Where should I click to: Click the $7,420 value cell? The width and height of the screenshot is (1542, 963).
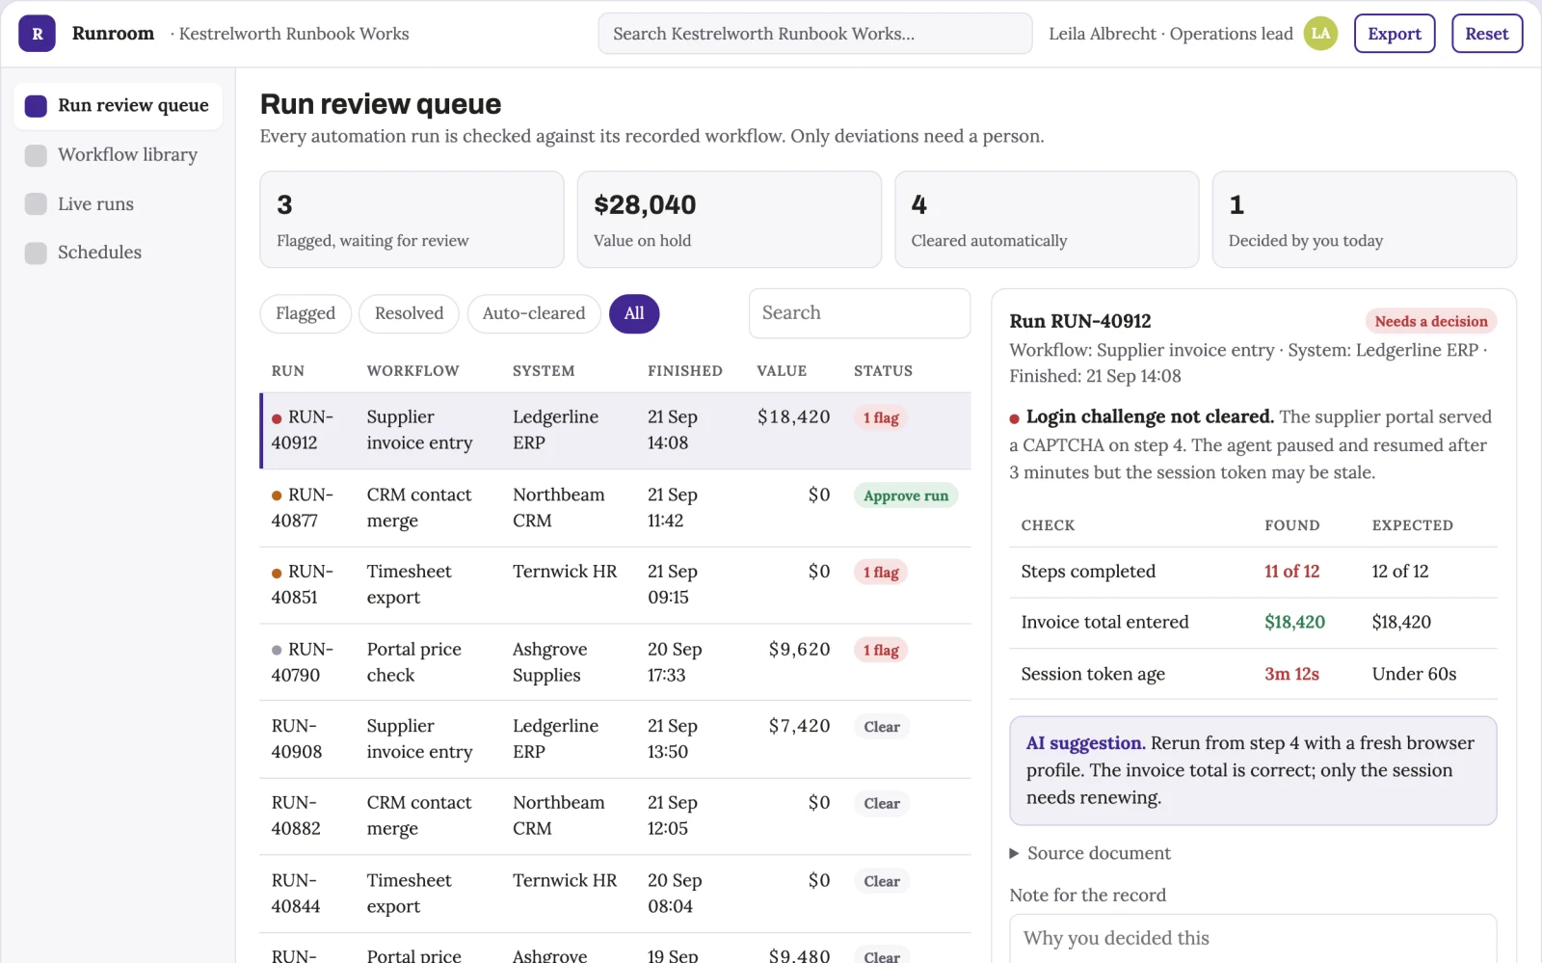coord(799,726)
